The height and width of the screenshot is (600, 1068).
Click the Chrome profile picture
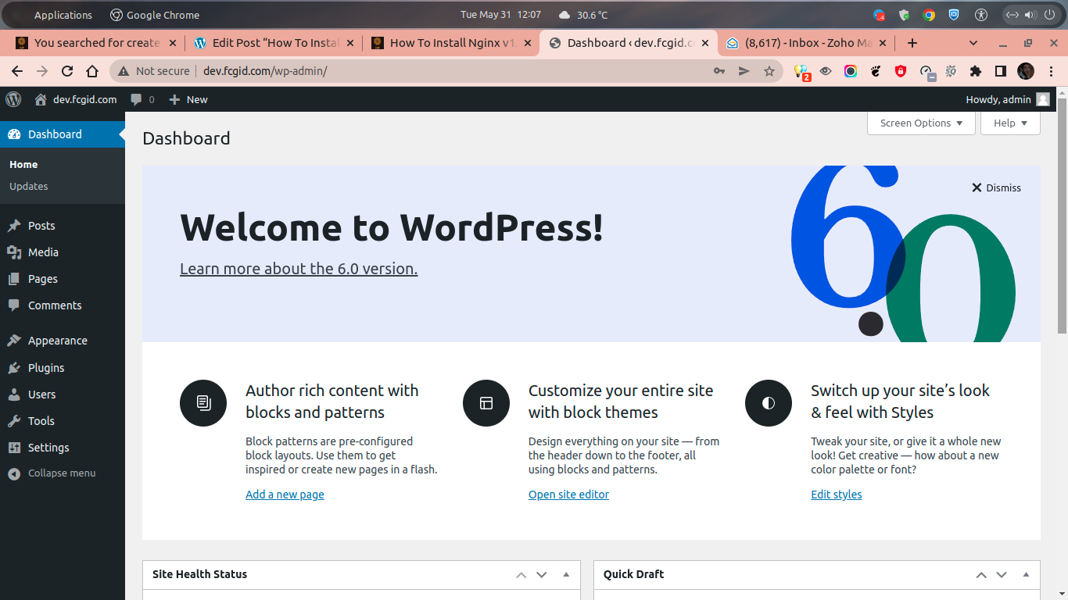1026,71
